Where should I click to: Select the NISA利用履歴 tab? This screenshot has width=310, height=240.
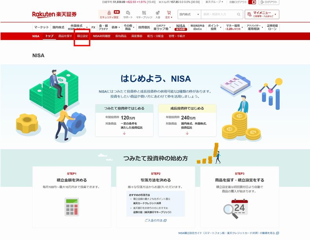click(102, 36)
